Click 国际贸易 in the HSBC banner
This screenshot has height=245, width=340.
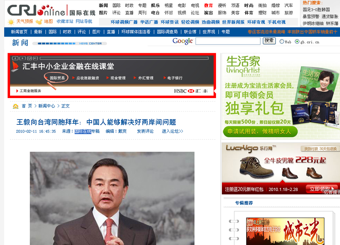coord(57,78)
